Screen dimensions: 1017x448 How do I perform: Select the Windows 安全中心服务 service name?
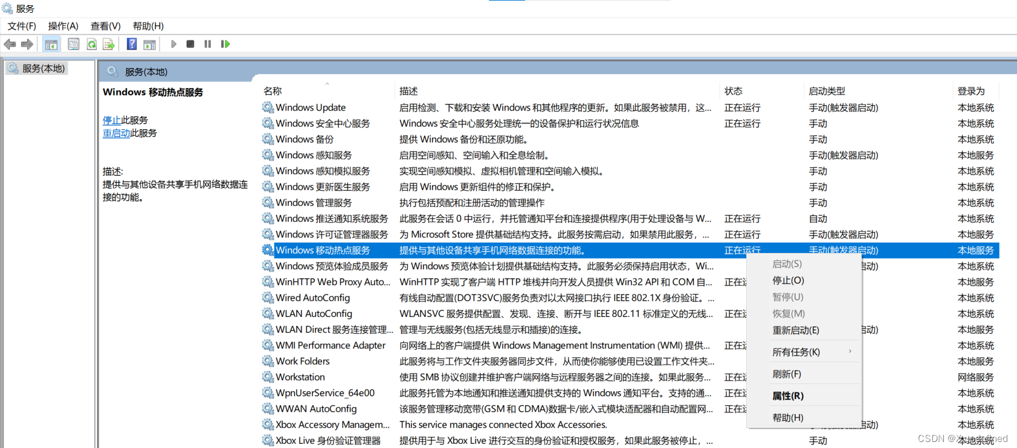point(323,123)
